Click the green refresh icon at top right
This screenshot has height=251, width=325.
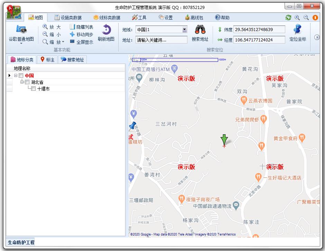288,18
